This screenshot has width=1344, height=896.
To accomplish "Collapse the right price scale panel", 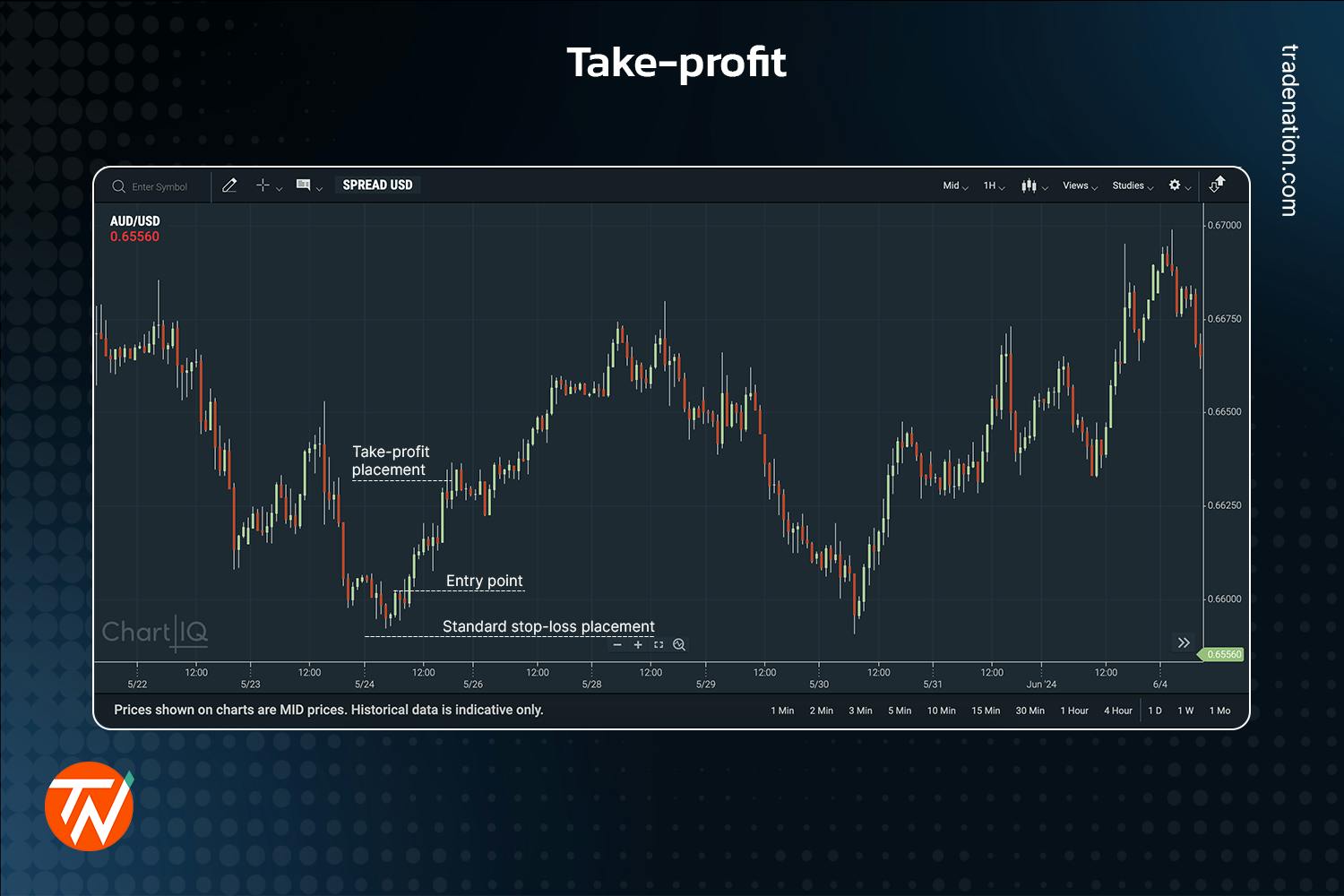I will [x=1184, y=642].
